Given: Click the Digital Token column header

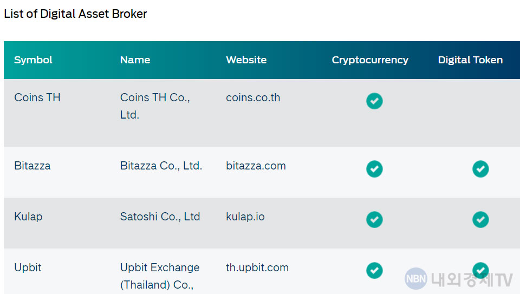Looking at the screenshot, I should click(x=470, y=60).
